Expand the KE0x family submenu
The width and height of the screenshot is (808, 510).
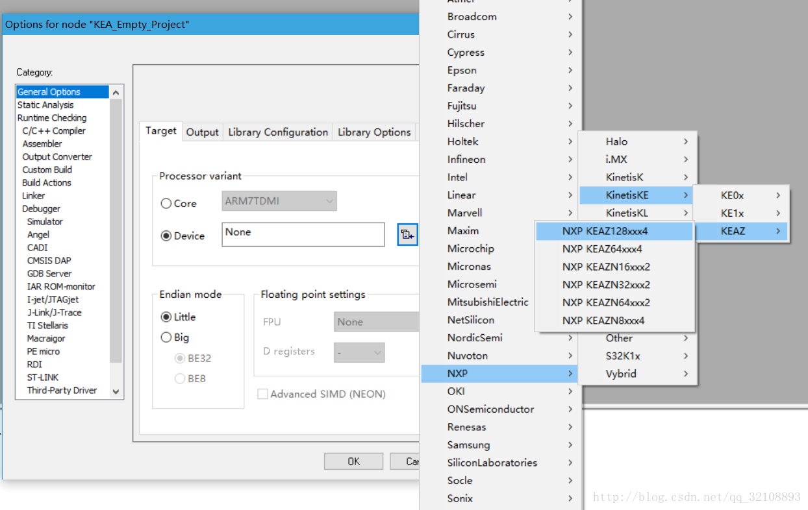tap(740, 195)
